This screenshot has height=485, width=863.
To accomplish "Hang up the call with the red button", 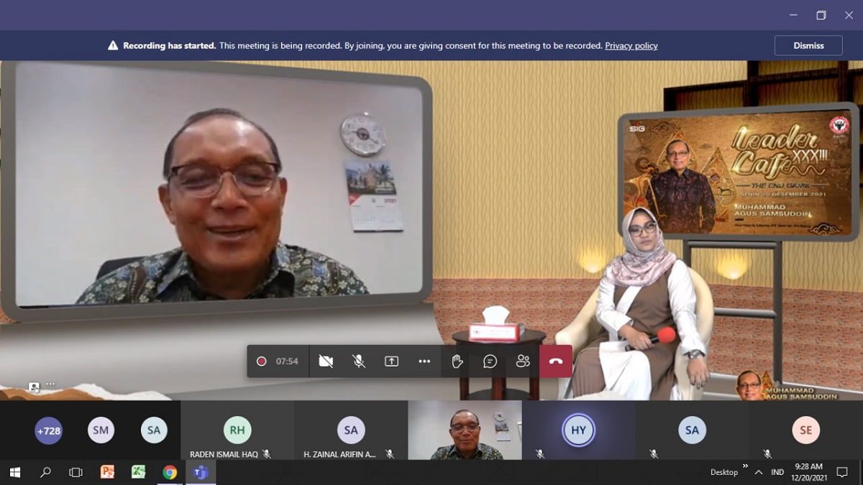I will 556,361.
